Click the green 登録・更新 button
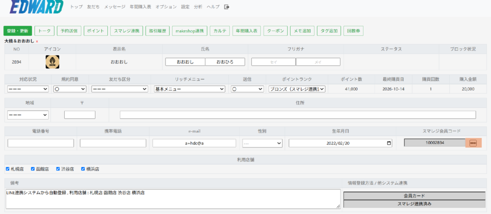Viewport: 491px width, 214px height. click(18, 31)
